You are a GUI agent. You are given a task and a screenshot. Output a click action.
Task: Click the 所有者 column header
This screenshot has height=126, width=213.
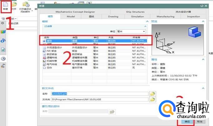(x=139, y=38)
